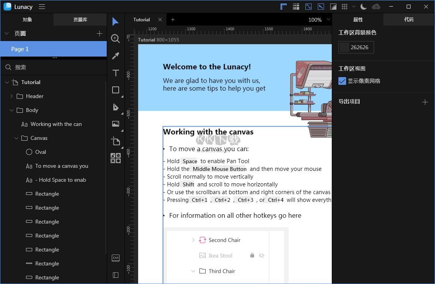The image size is (435, 284).
Task: Toggle the pixel preview icon in title bar
Action: click(x=333, y=7)
